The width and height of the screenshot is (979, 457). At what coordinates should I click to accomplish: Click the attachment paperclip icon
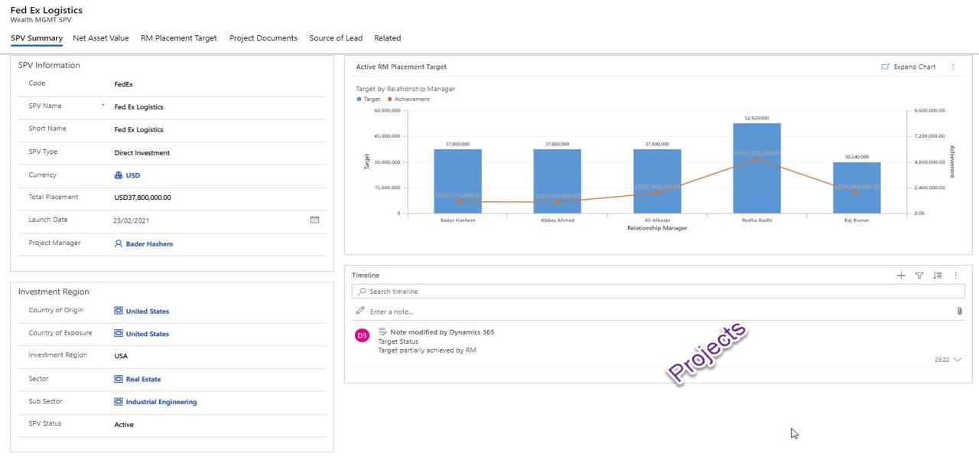tap(959, 312)
